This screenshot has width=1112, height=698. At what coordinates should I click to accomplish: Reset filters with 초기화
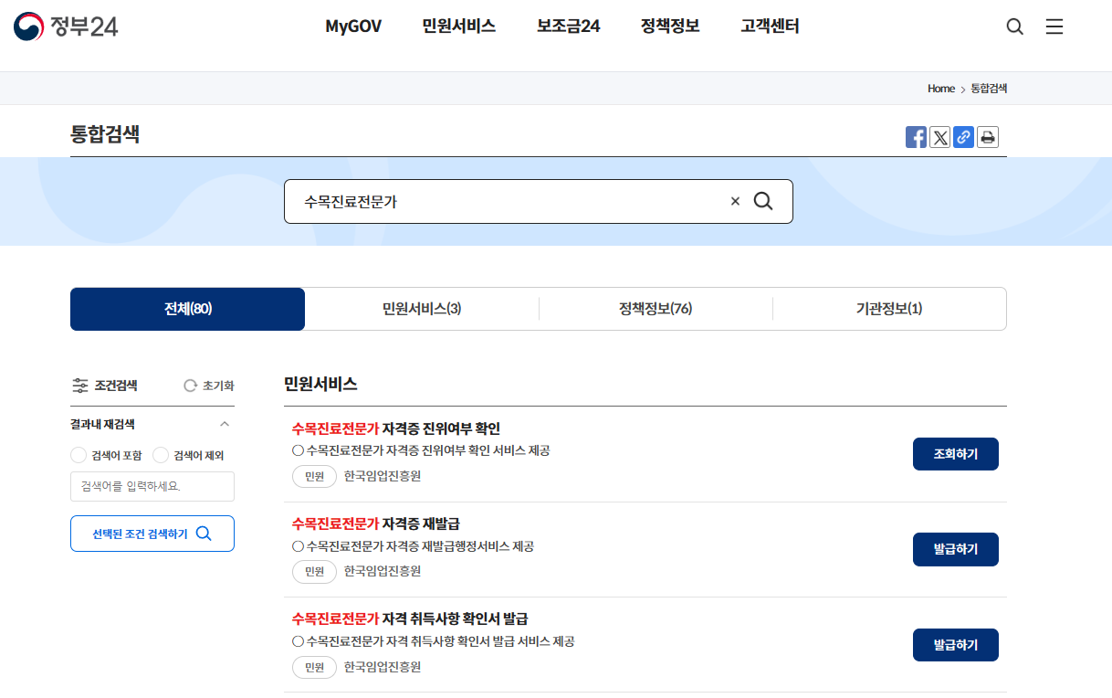click(x=209, y=386)
